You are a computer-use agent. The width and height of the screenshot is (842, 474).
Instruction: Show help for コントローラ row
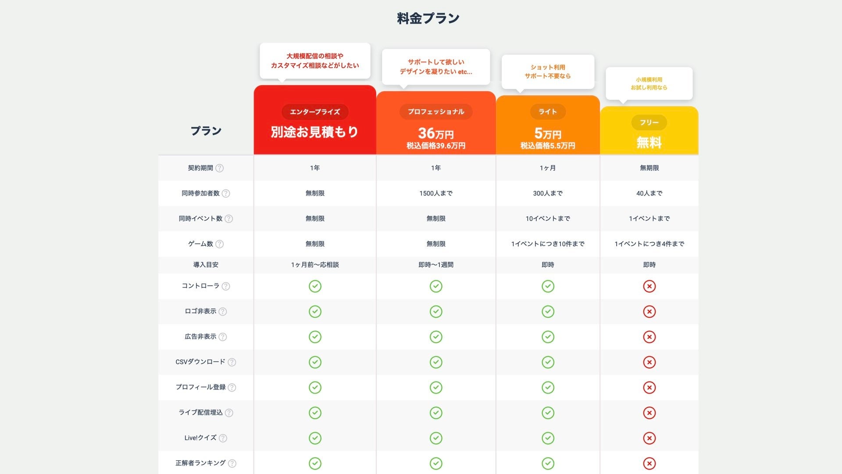(x=226, y=286)
